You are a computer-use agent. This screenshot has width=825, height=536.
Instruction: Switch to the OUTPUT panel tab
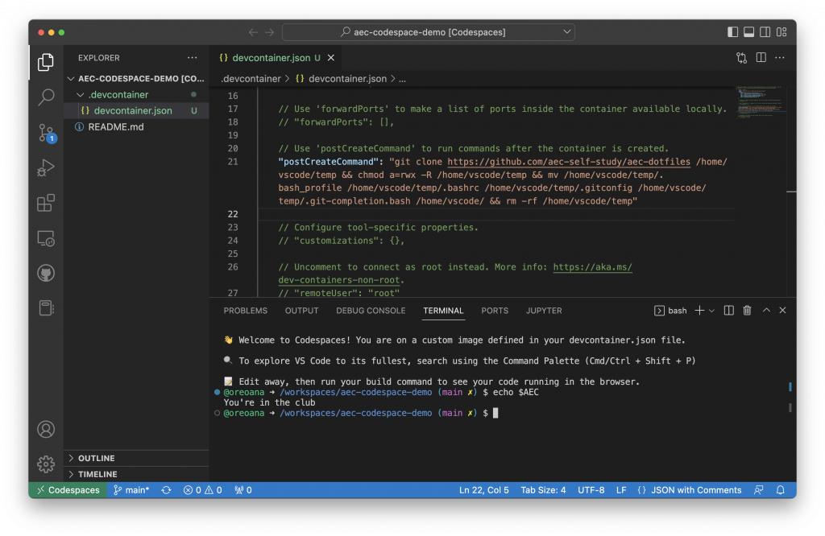(301, 311)
